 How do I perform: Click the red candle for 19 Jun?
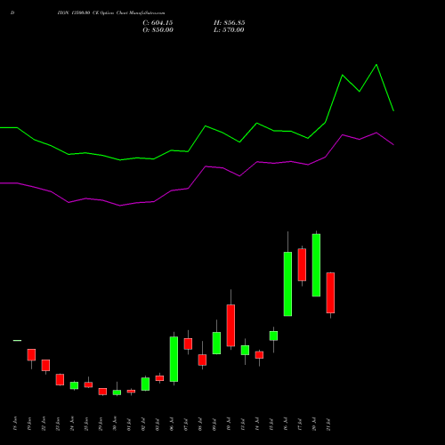[31, 355]
